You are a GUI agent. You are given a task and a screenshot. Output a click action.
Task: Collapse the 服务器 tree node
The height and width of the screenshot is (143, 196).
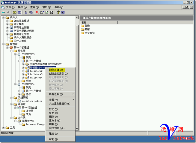pos(11,51)
